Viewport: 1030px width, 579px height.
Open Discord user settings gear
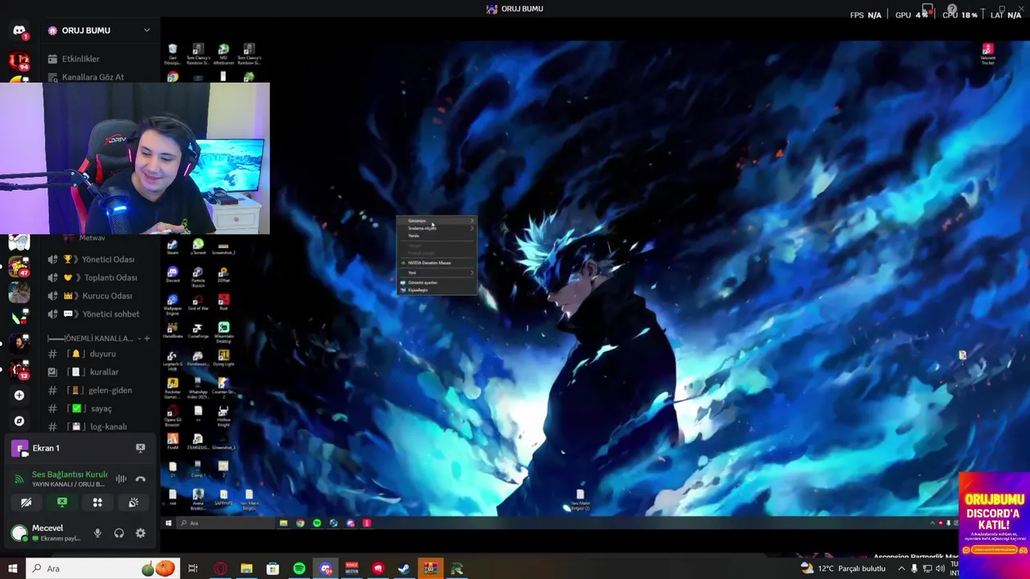pyautogui.click(x=140, y=533)
